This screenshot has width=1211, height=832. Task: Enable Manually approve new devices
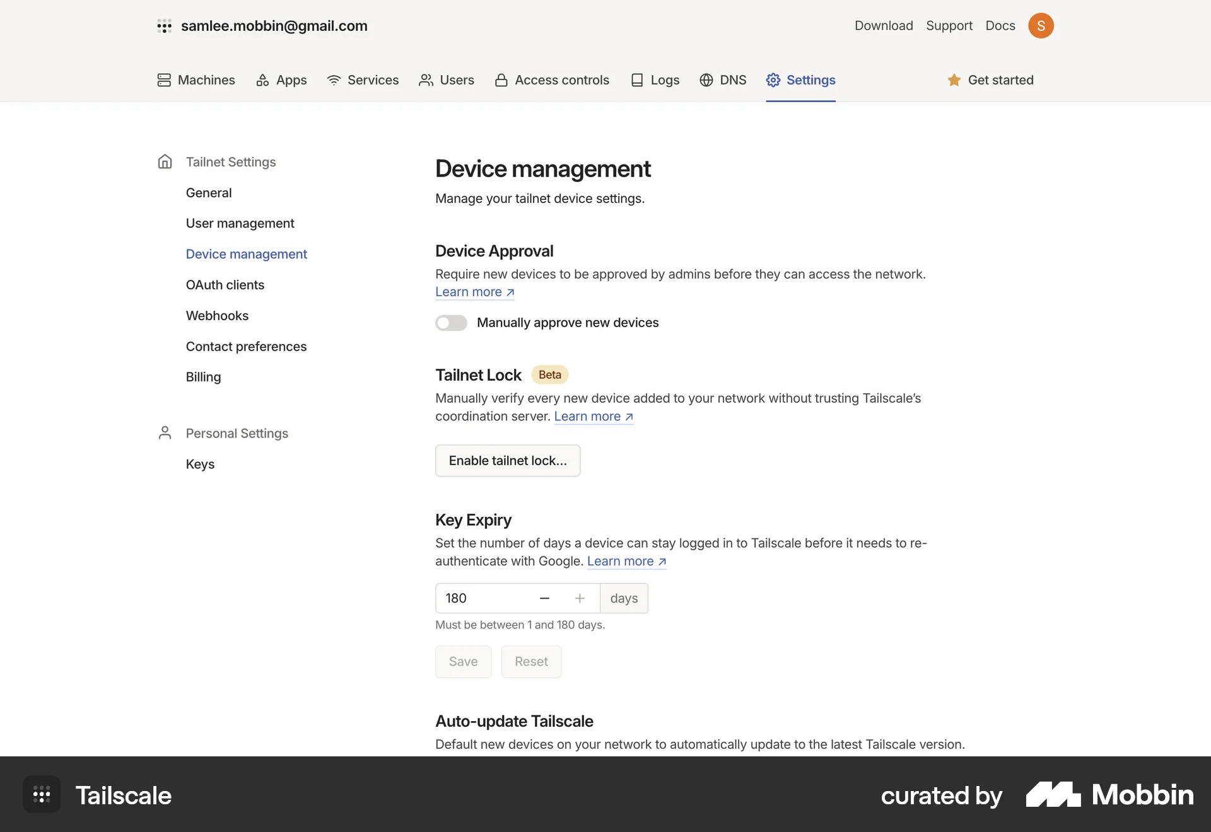coord(451,322)
